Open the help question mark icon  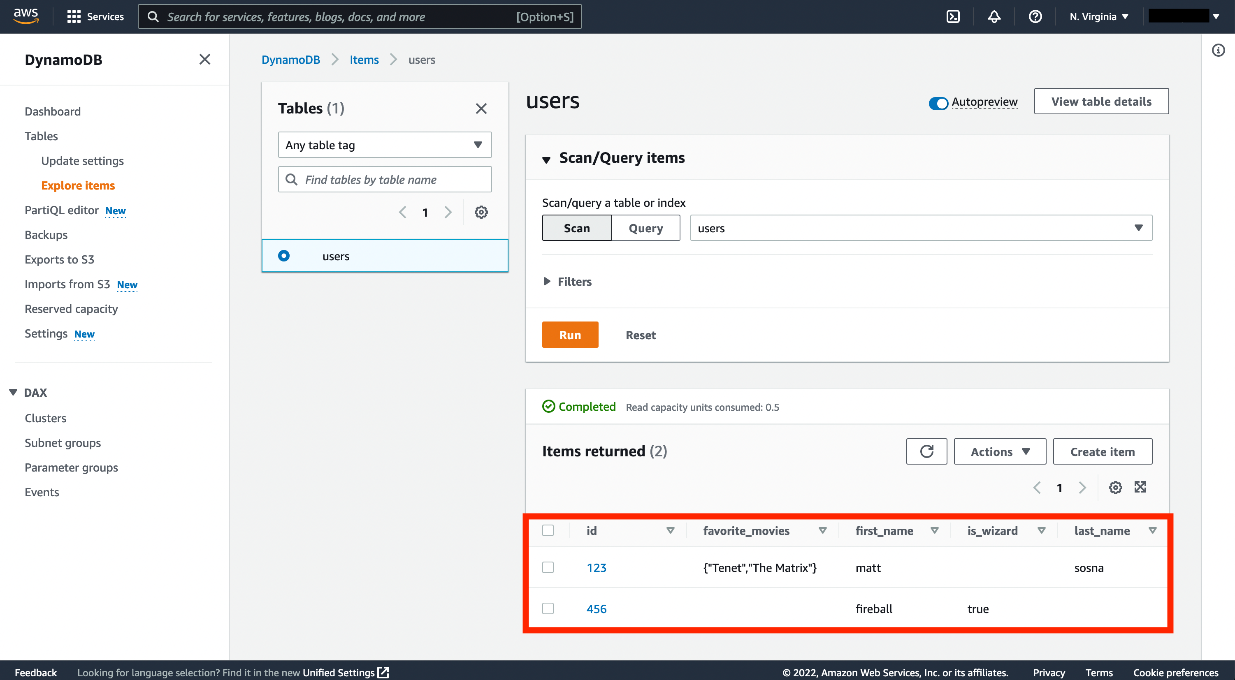pos(1035,17)
